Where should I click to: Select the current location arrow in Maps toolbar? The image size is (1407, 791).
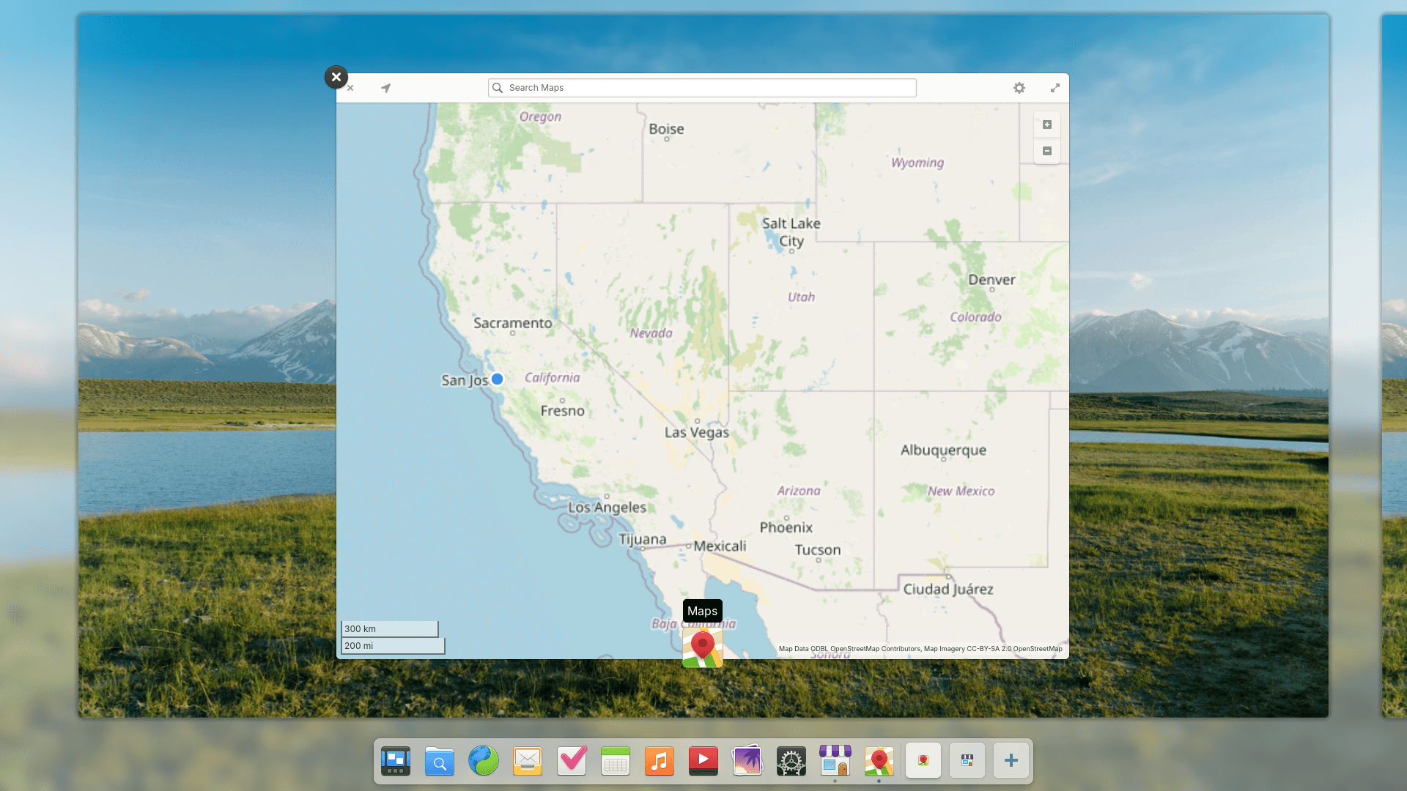[x=385, y=88]
